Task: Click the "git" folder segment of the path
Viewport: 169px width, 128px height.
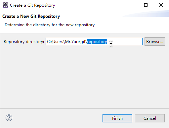Action: pyautogui.click(x=83, y=42)
